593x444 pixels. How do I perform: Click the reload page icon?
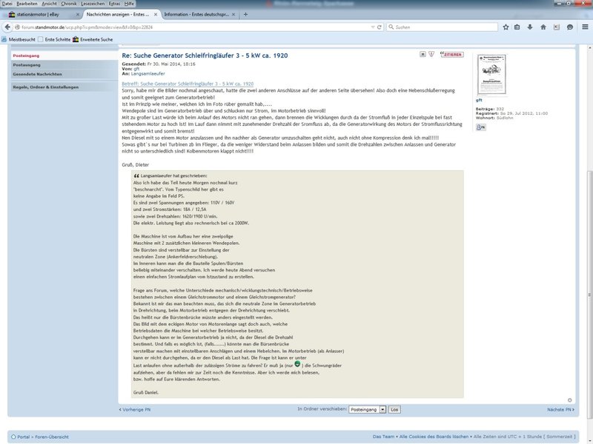(x=380, y=27)
